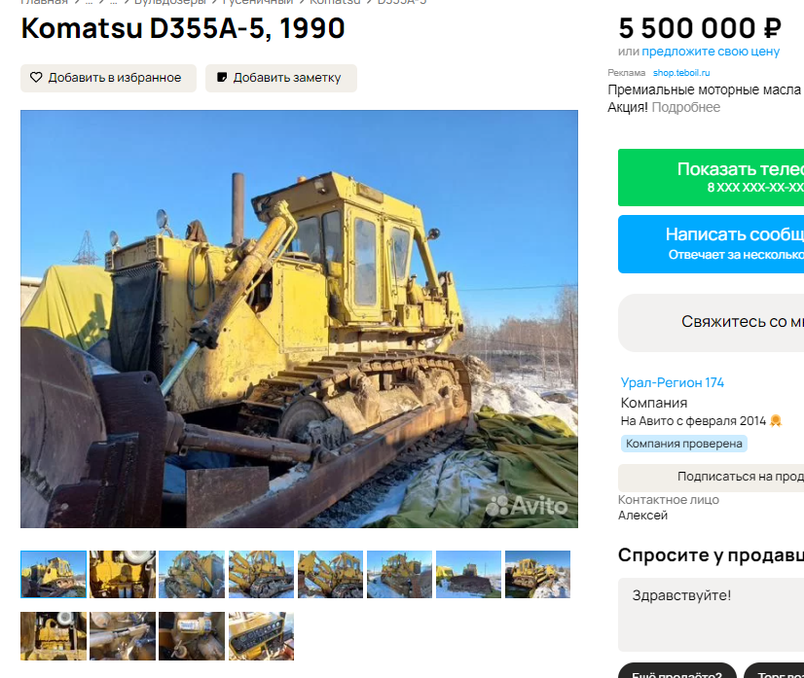Screen dimensions: 804x678
Task: Click the heart icon to add to favorites
Action: 36,78
